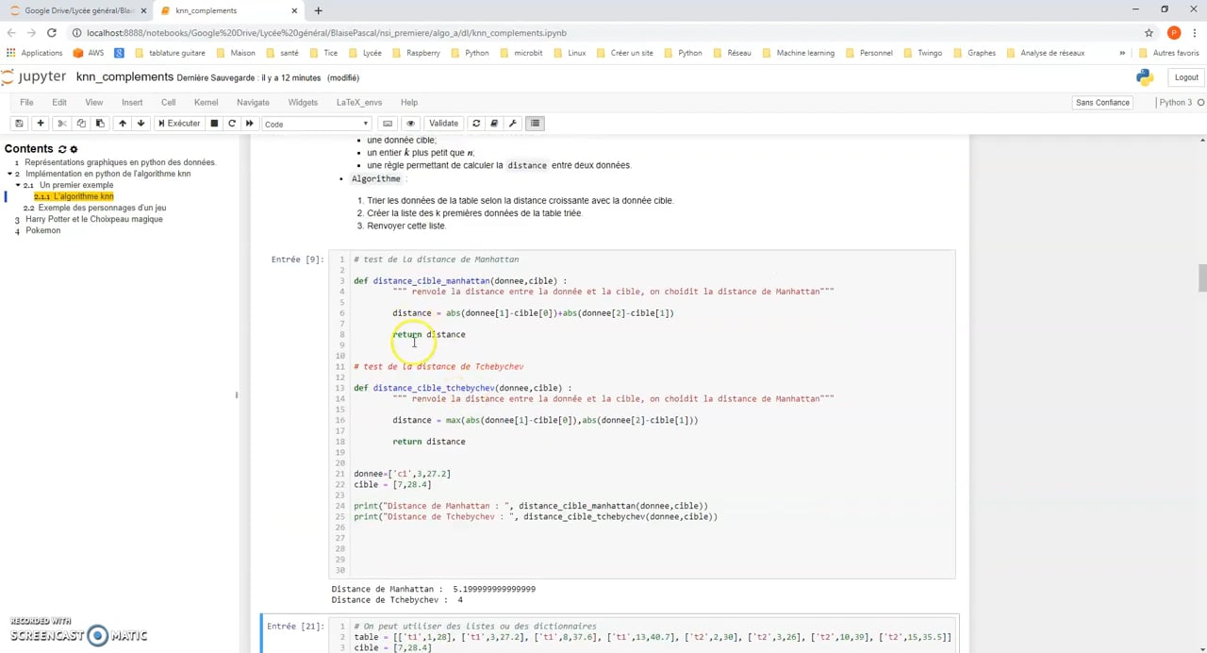
Task: Restart the kernel with the circular arrow icon
Action: point(232,124)
